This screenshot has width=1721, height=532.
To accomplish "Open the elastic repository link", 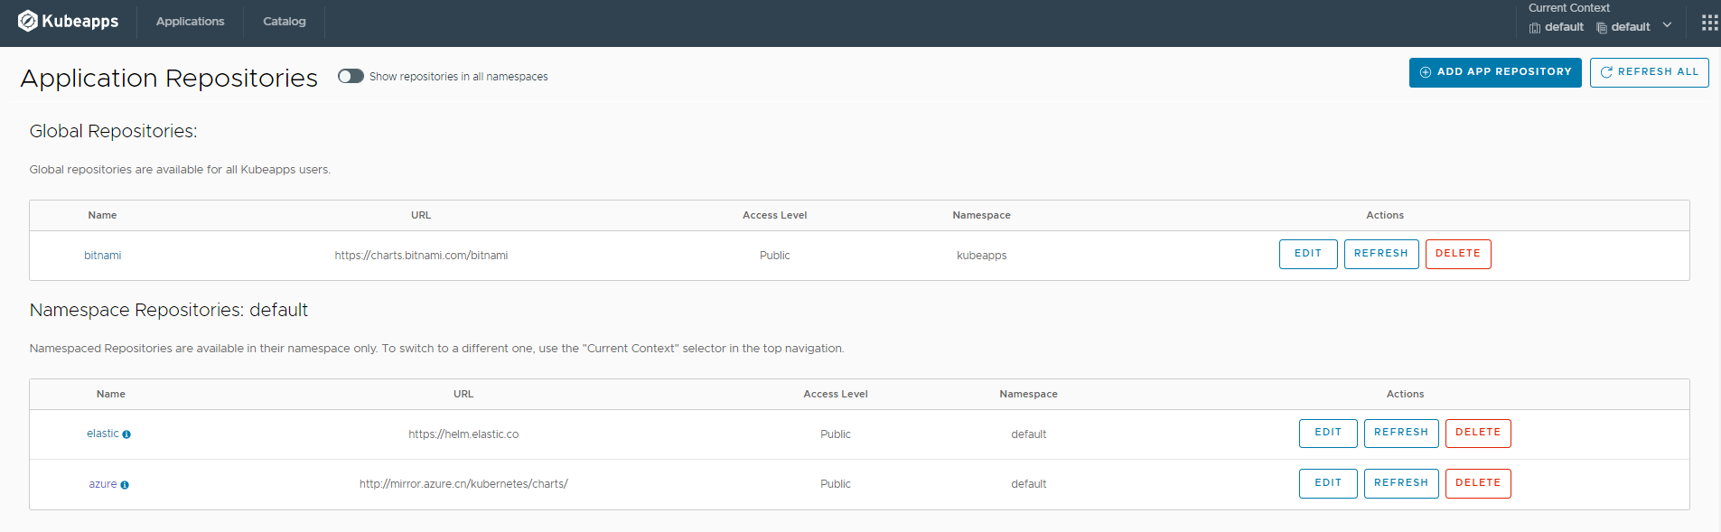I will (102, 434).
